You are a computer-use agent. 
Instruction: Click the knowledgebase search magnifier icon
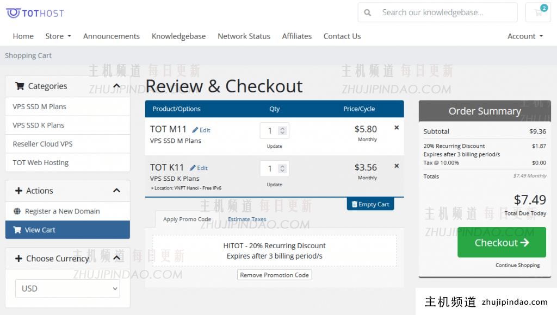click(367, 13)
